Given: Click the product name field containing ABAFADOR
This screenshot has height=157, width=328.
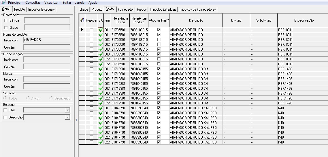Looking at the screenshot, I should pyautogui.click(x=47, y=40).
